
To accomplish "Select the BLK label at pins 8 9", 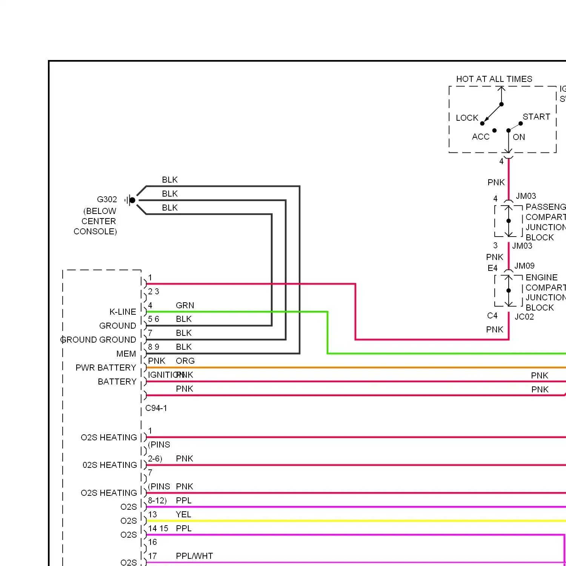I will tap(184, 347).
